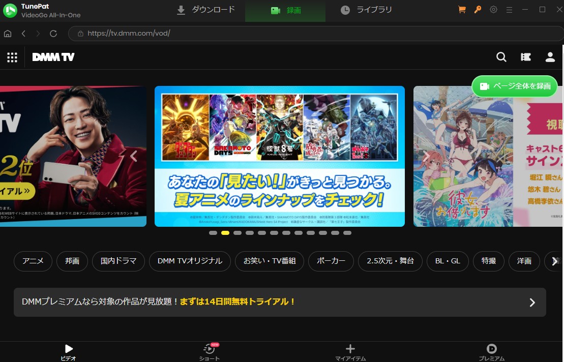Open the settings gear icon

coord(493,10)
